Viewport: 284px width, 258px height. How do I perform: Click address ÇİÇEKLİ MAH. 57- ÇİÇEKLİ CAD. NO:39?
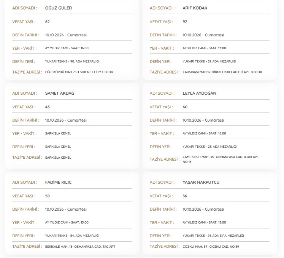point(211,247)
